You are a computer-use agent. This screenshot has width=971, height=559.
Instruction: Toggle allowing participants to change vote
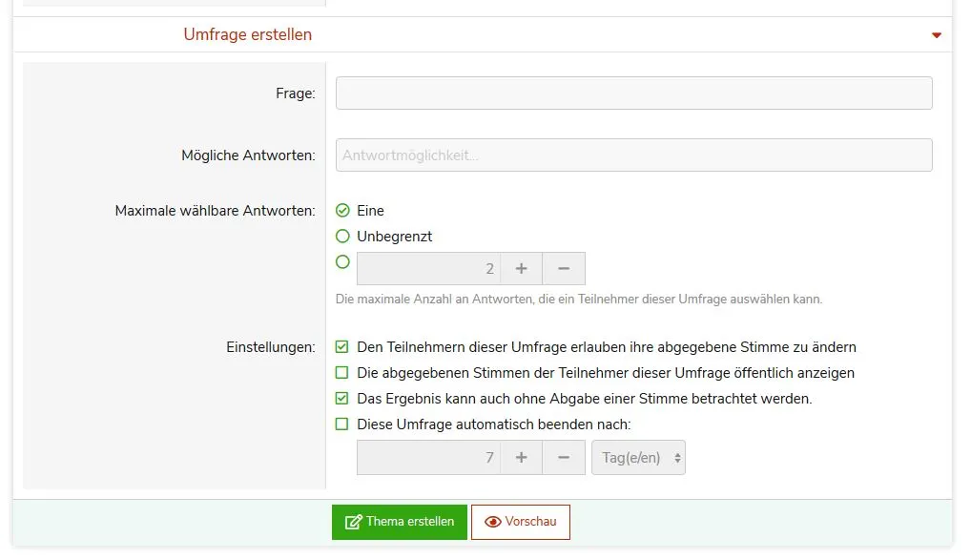(x=342, y=347)
